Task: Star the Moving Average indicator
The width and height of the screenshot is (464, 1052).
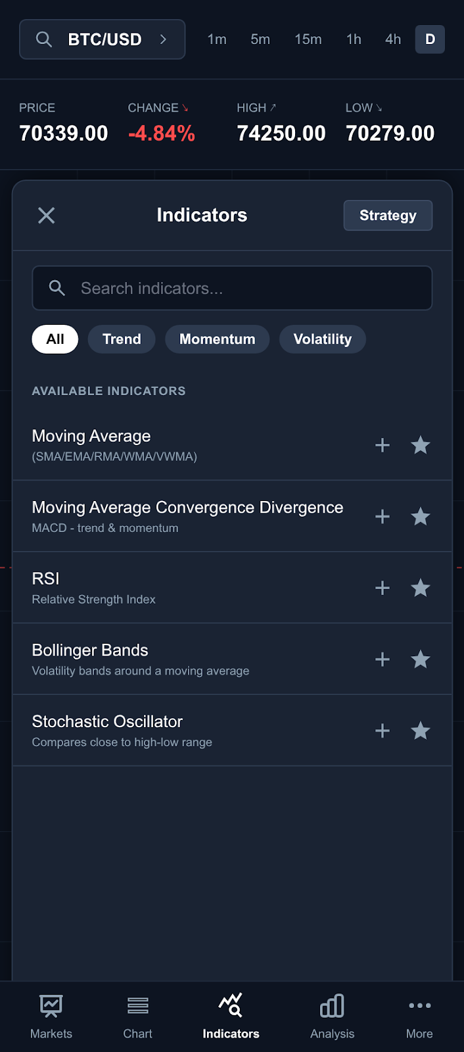Action: point(421,445)
